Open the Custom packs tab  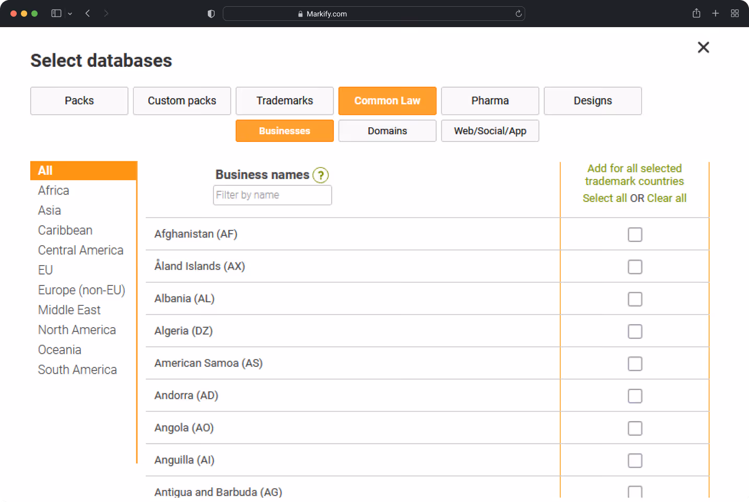182,101
